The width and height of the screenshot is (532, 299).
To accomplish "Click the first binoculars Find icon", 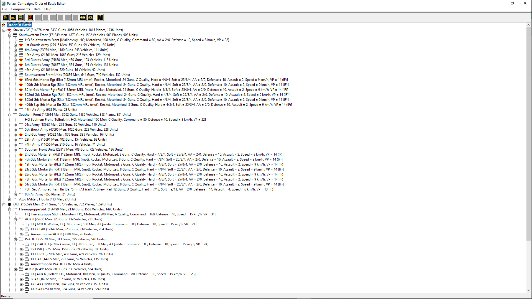I will [83, 17].
